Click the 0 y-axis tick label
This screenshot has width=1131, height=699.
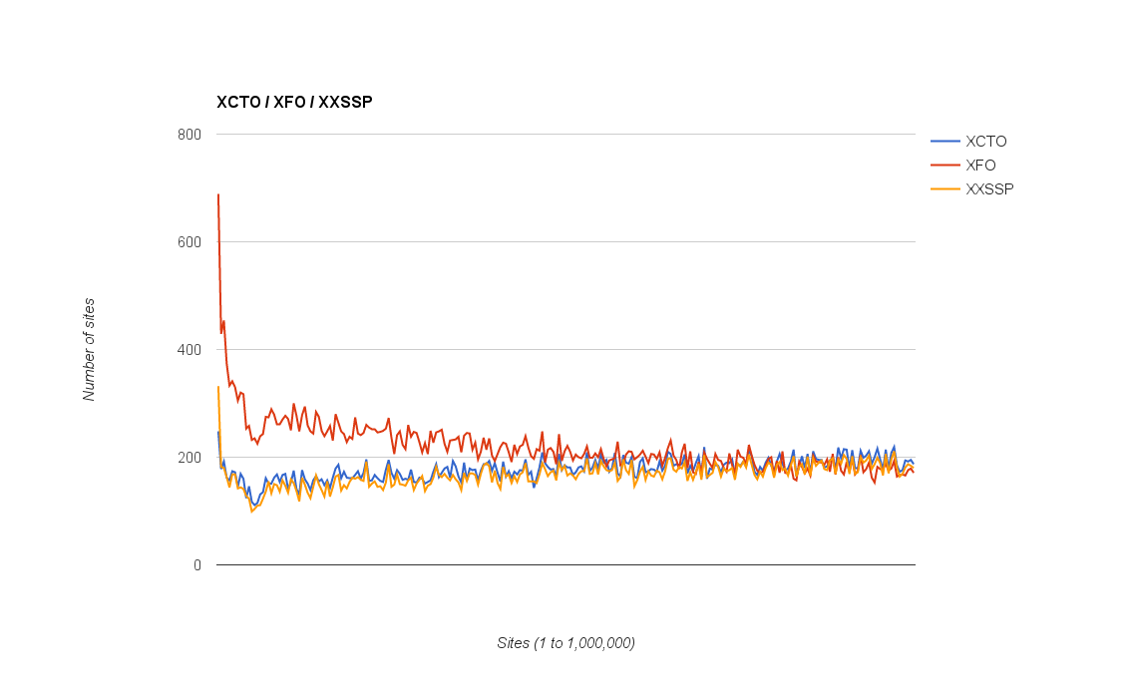point(196,565)
